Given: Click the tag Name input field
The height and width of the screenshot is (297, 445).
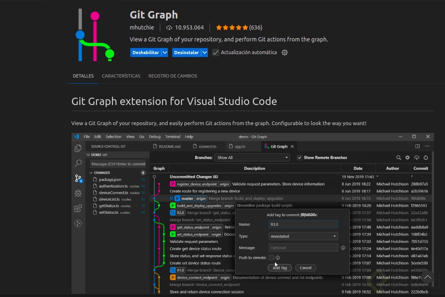Looking at the screenshot, I should point(303,224).
